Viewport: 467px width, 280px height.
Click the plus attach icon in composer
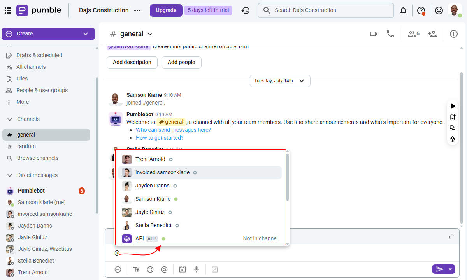pyautogui.click(x=118, y=269)
